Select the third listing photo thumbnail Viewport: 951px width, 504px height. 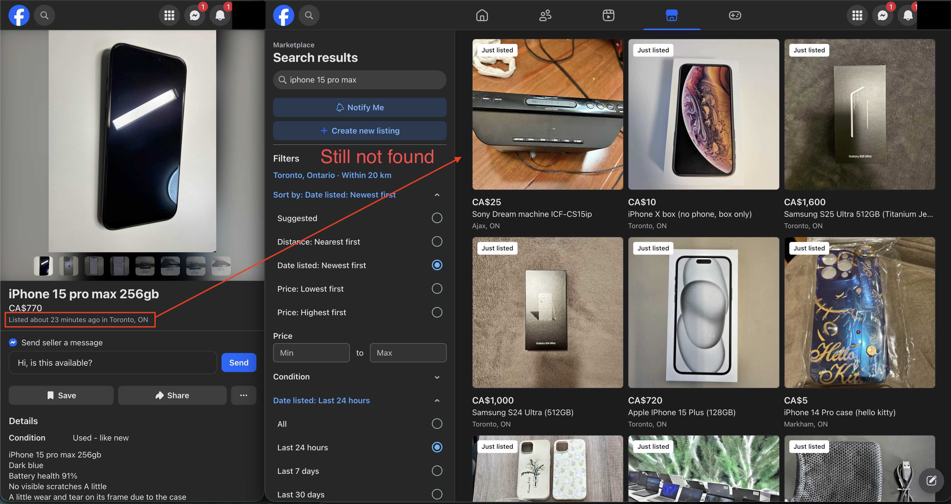point(94,266)
